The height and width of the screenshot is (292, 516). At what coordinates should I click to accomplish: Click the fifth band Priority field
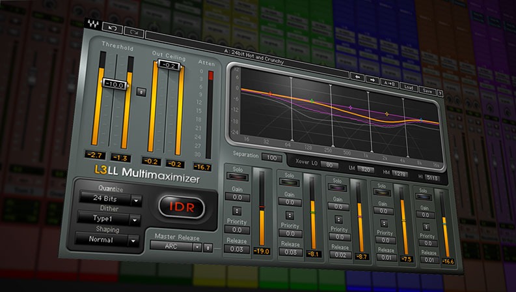tap(428, 243)
